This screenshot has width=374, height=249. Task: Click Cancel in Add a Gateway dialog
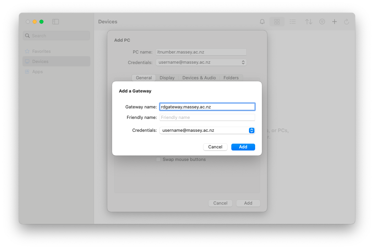pyautogui.click(x=215, y=147)
